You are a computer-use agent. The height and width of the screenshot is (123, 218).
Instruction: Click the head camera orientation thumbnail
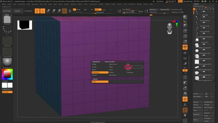[x=170, y=29]
